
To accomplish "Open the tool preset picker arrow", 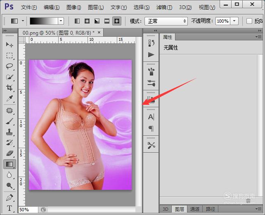I will point(23,21).
